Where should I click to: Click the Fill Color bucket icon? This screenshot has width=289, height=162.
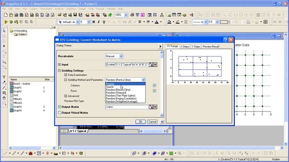point(169,22)
